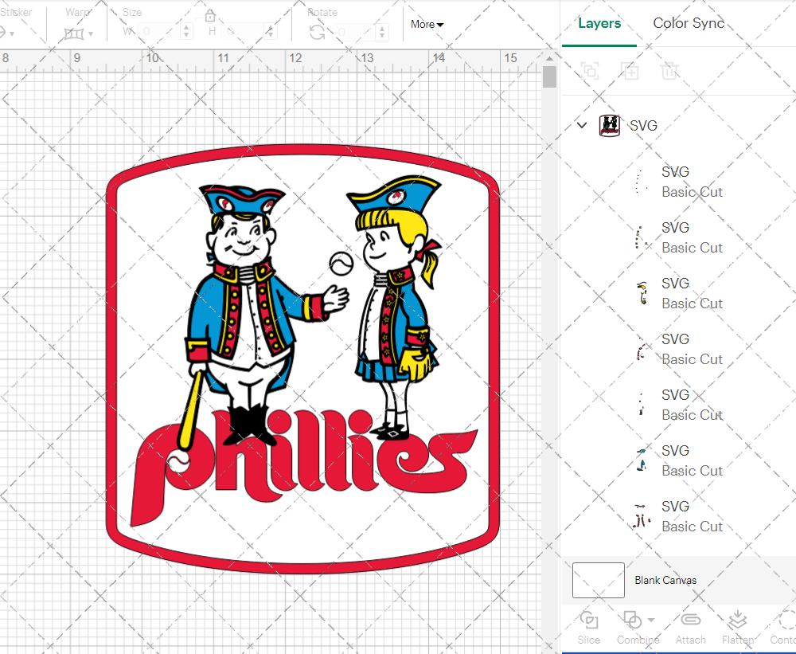796x654 pixels.
Task: Select the fifth SVG Basic Cut layer
Action: [679, 405]
